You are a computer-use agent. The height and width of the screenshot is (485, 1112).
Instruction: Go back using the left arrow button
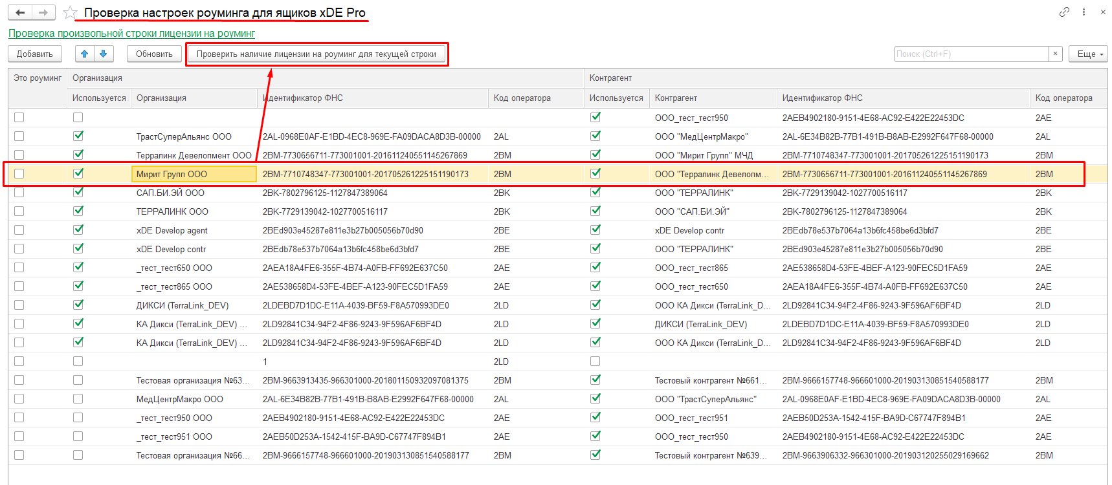tap(20, 12)
